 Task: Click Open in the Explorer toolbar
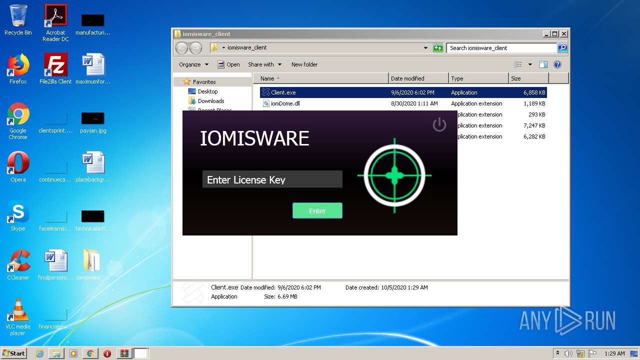(228, 64)
